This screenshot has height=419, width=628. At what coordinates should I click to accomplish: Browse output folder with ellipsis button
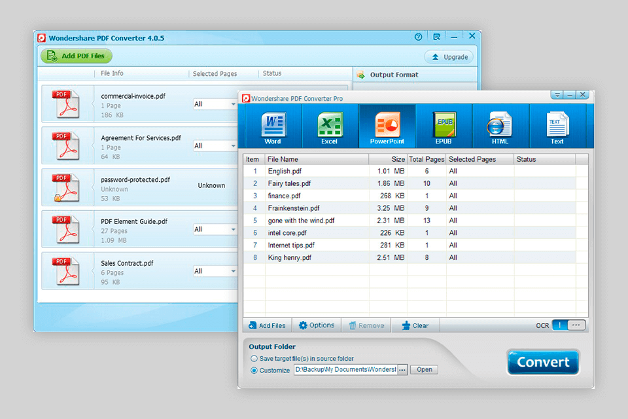coord(402,370)
